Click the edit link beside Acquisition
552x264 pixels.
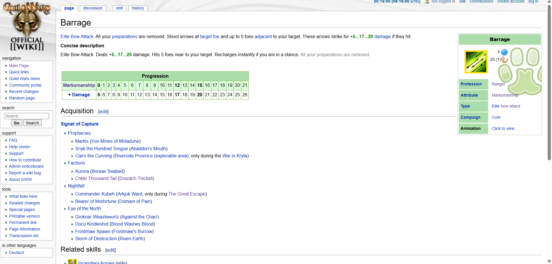tap(103, 112)
